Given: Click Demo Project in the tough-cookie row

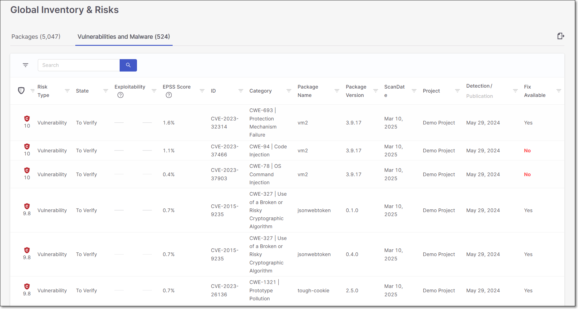Looking at the screenshot, I should pos(439,290).
